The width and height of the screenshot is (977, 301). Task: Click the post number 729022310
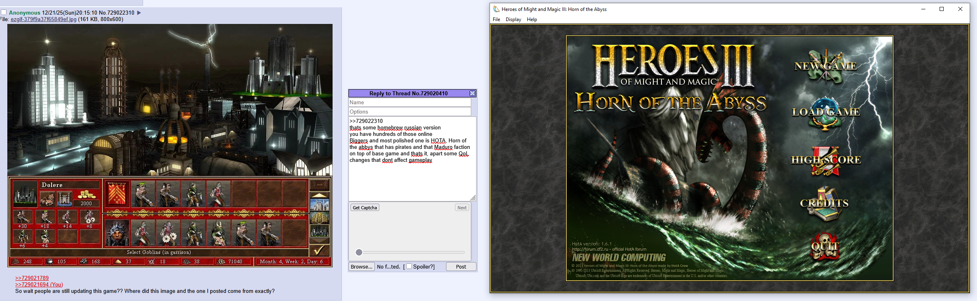[x=121, y=13]
